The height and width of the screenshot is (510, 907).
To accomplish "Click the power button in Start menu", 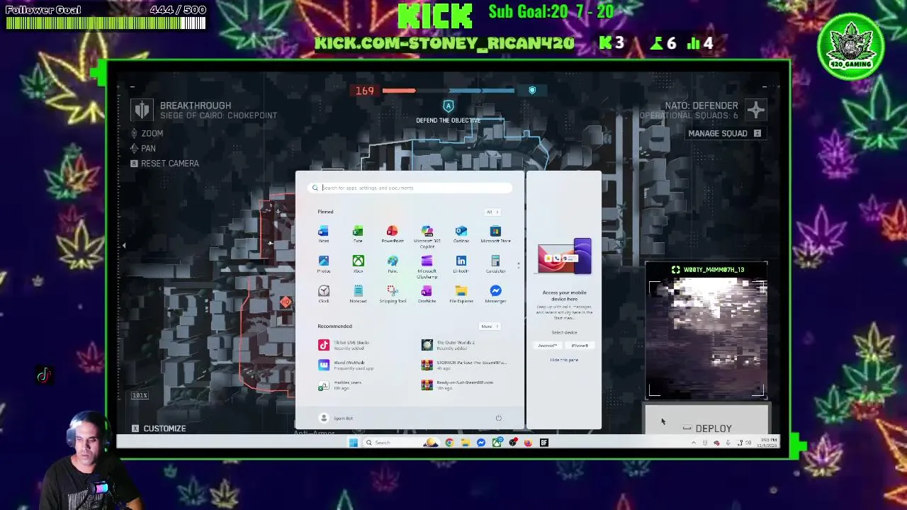I will point(498,418).
